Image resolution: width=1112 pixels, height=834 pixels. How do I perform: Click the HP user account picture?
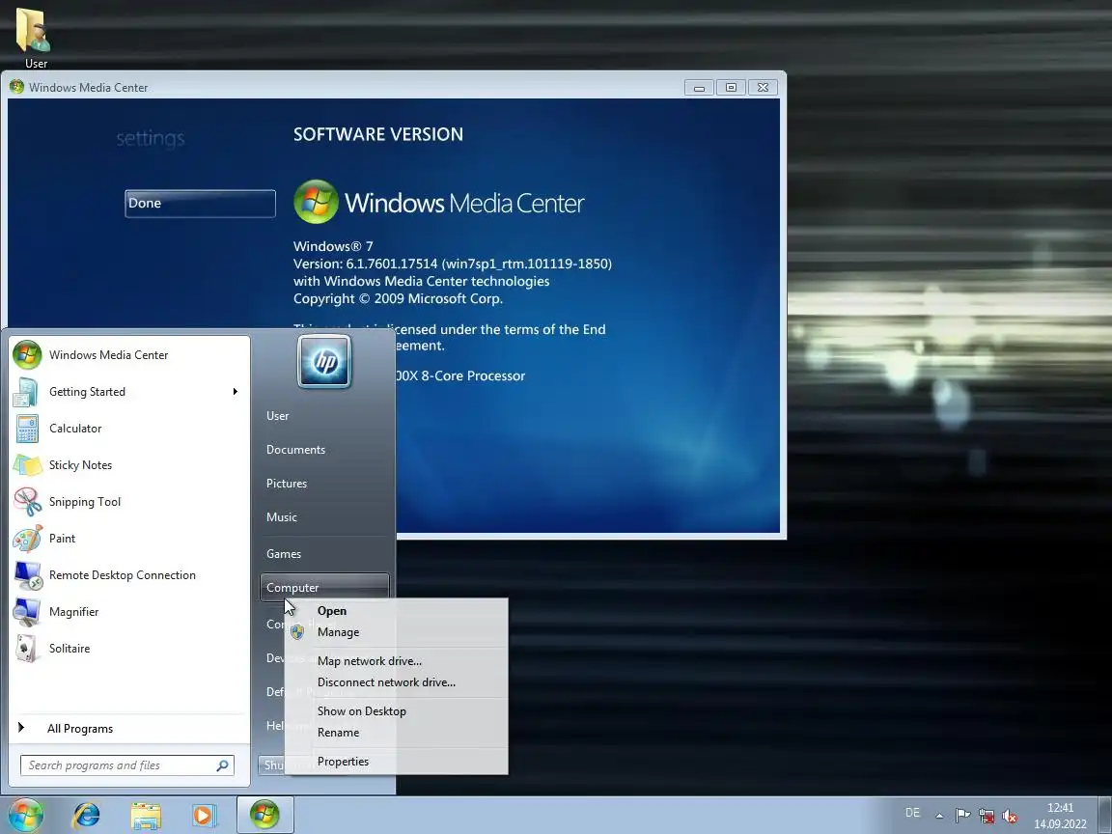324,362
